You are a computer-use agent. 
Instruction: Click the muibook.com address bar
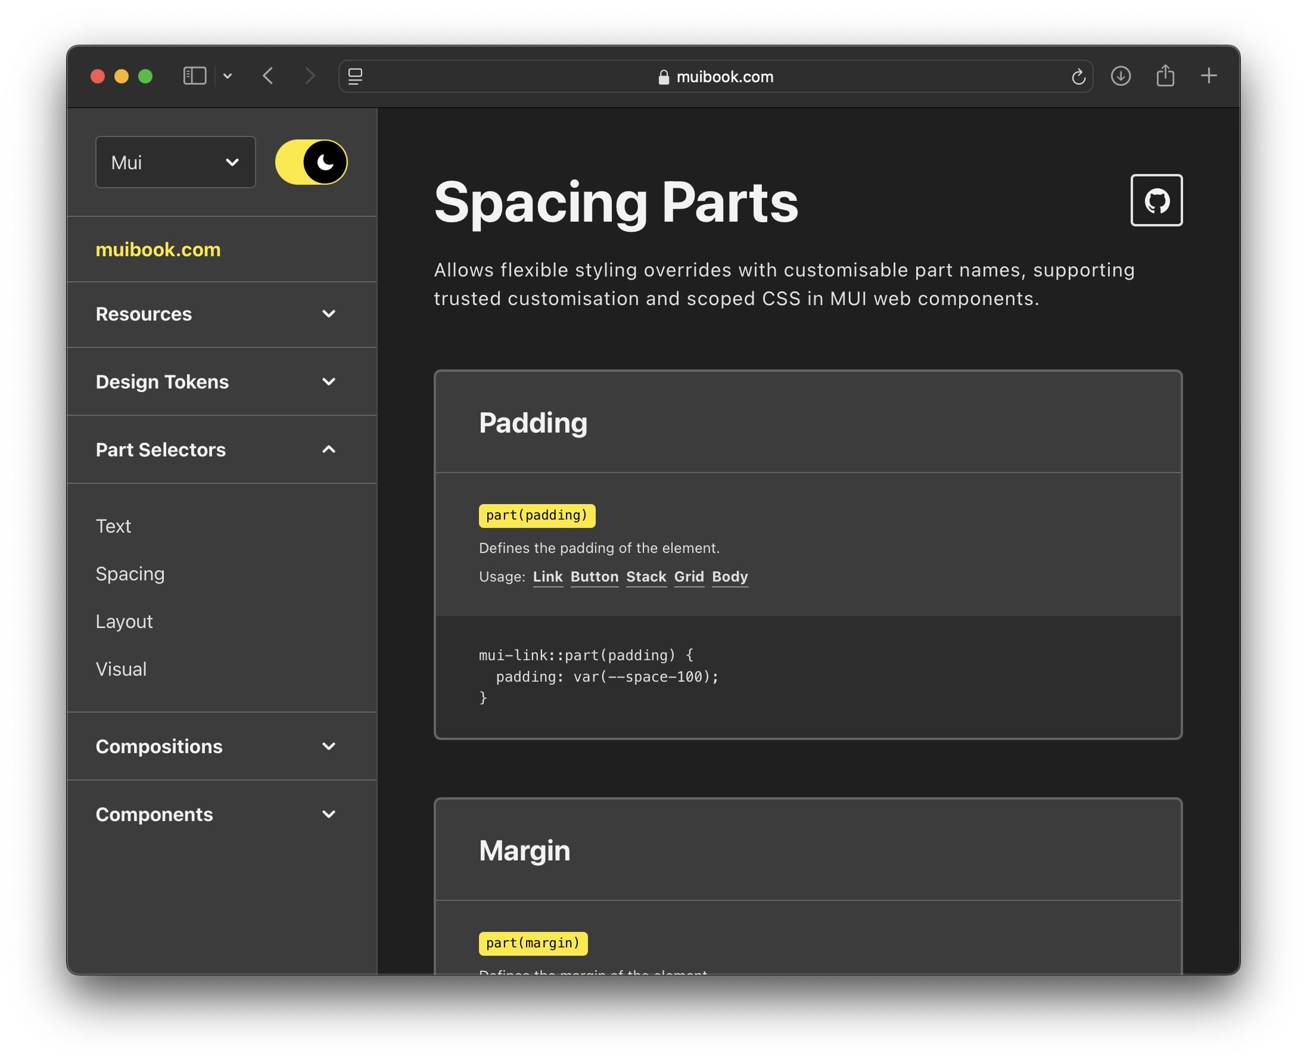tap(715, 76)
